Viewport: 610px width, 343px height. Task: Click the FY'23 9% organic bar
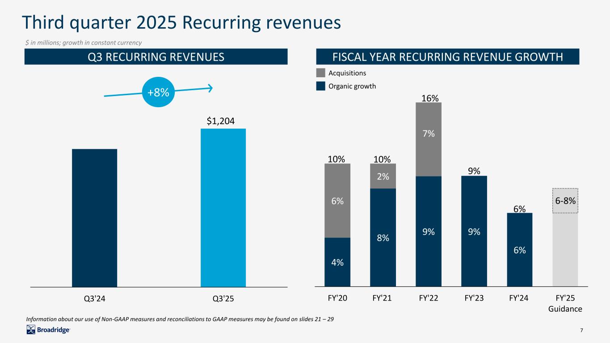click(x=474, y=231)
